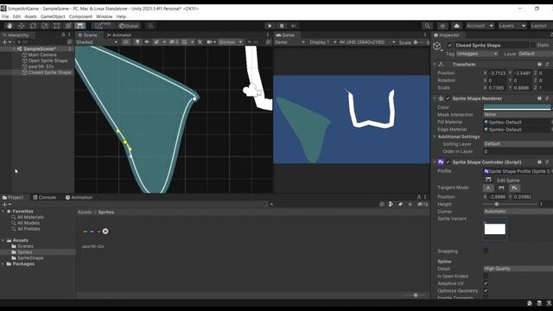Screen dimensions: 553x311
Task: Collapse the Transform component
Action: click(435, 64)
